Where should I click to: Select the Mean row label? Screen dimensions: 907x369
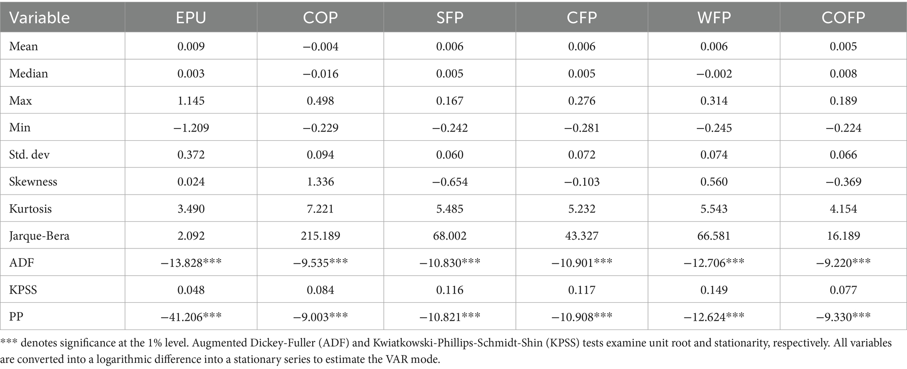(24, 46)
